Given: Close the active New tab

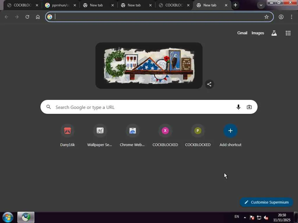Looking at the screenshot, I should click(226, 5).
